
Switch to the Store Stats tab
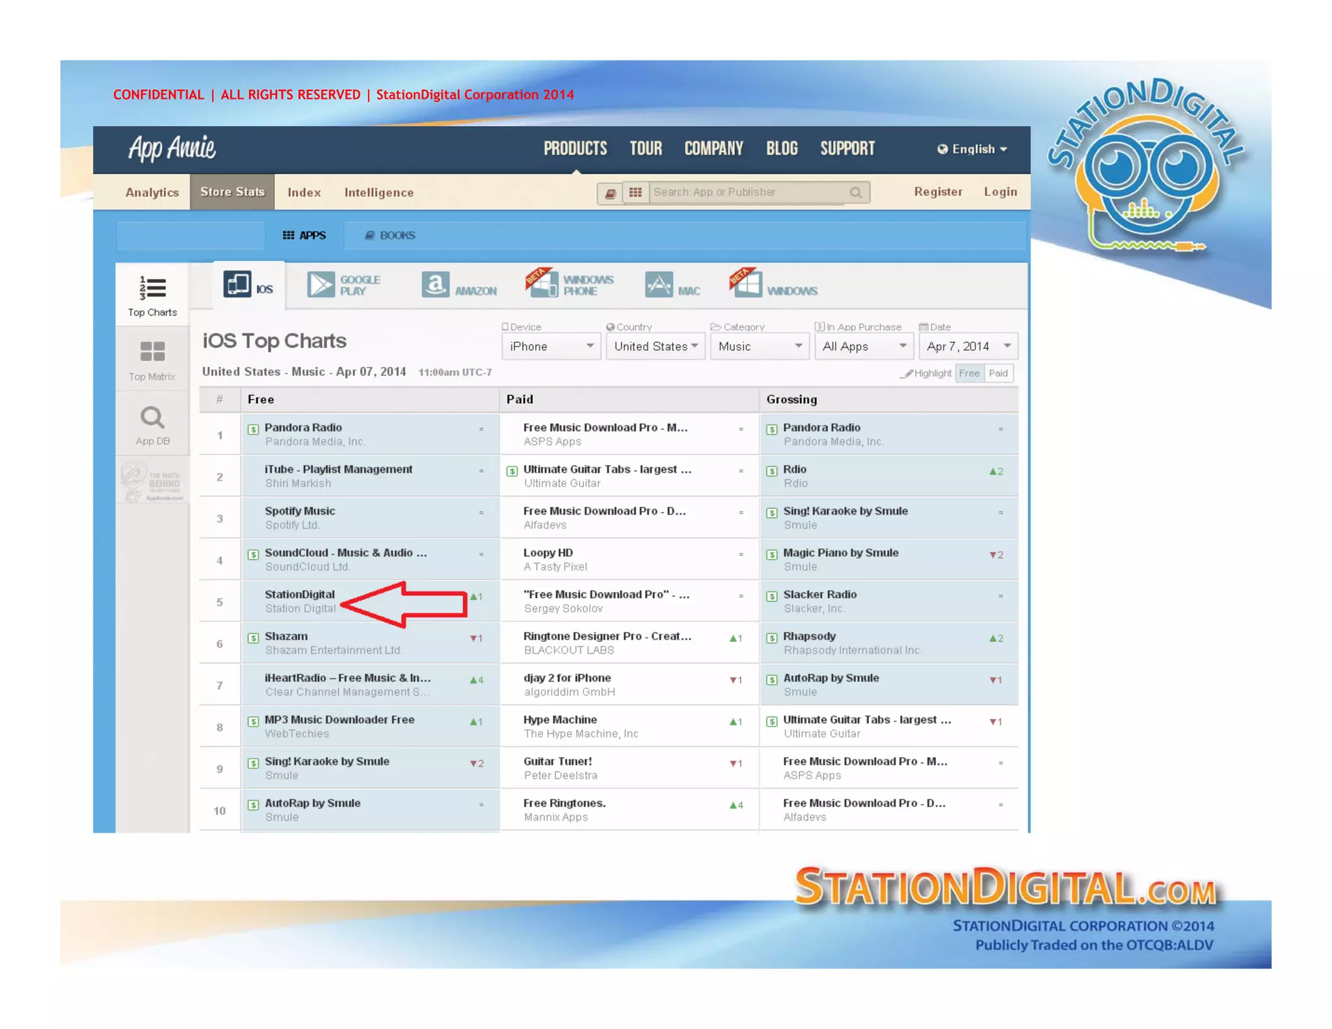(232, 192)
